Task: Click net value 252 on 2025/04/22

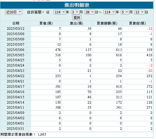Action: (x=150, y=76)
